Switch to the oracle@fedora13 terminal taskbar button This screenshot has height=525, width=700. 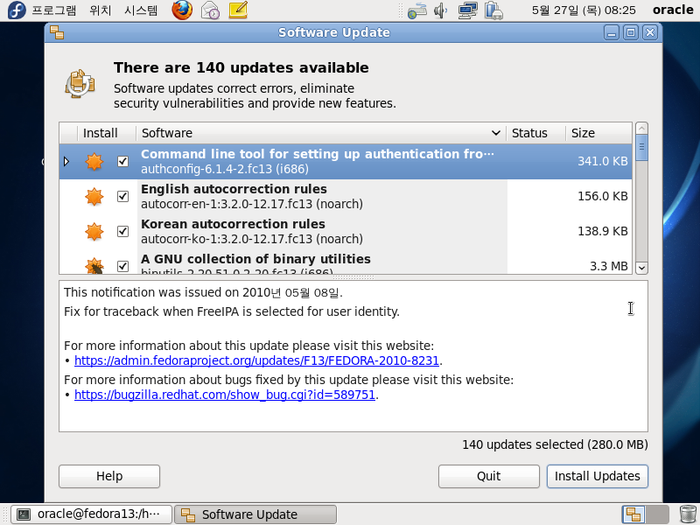pyautogui.click(x=91, y=514)
